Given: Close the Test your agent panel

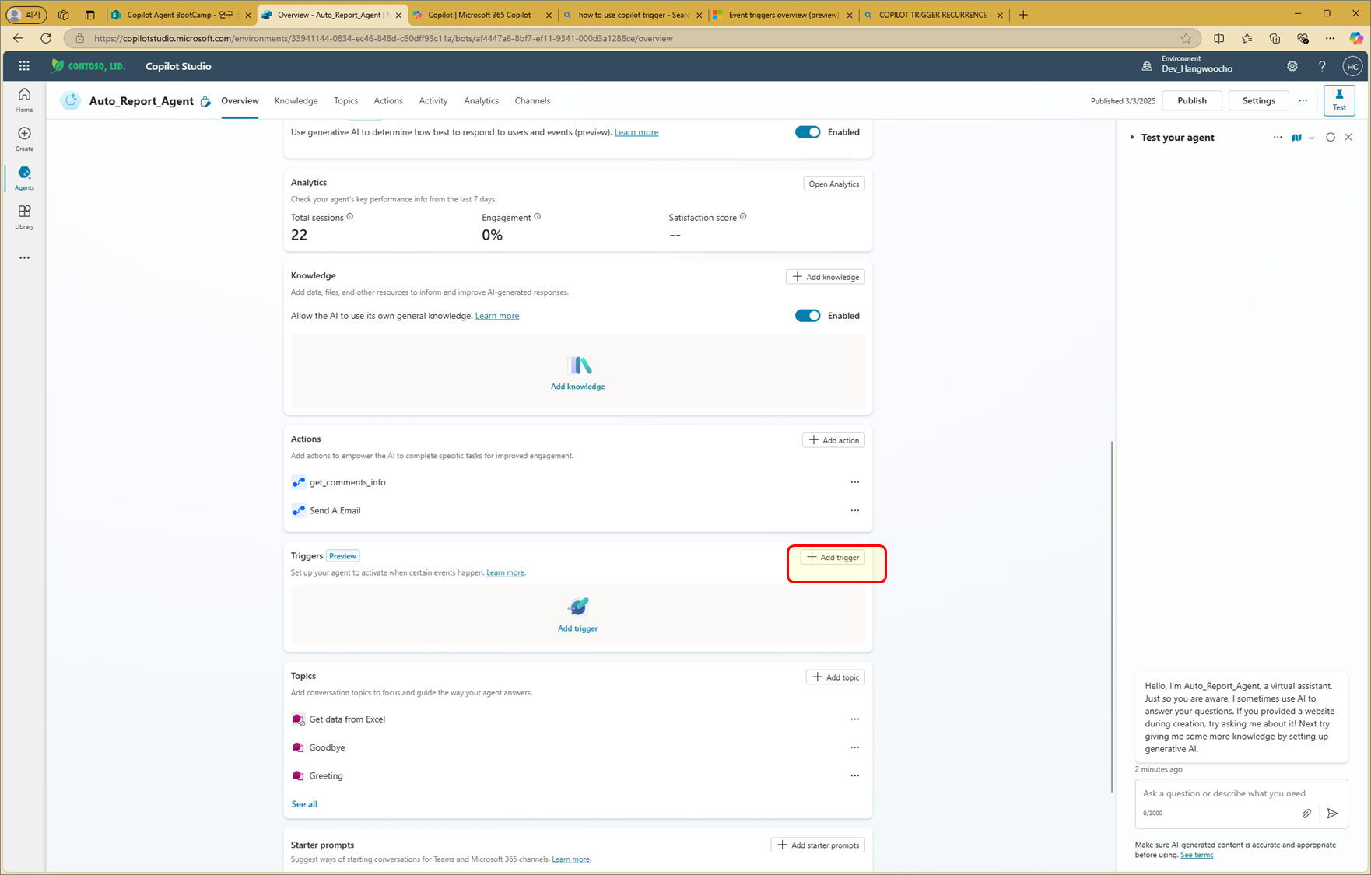Looking at the screenshot, I should click(x=1348, y=137).
